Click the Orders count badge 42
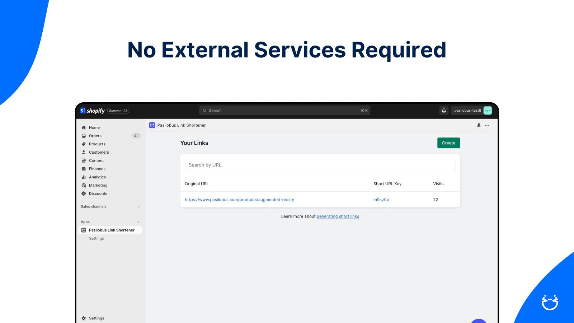This screenshot has height=323, width=574. click(136, 136)
